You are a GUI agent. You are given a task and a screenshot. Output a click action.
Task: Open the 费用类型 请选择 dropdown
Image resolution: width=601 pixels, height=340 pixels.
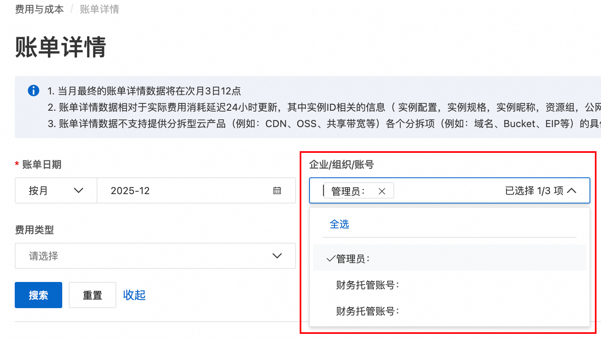[151, 256]
